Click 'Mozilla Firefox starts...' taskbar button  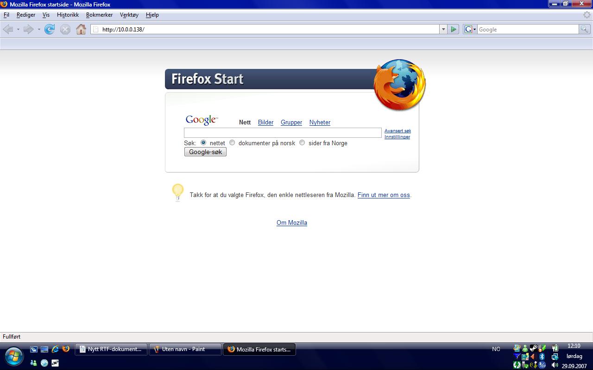[x=259, y=349]
